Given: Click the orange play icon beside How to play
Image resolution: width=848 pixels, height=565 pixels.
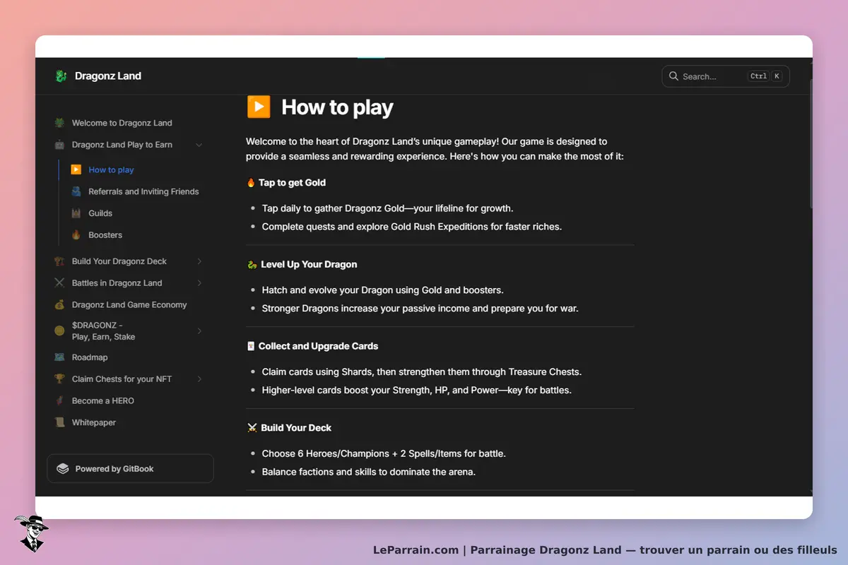Looking at the screenshot, I should click(x=76, y=169).
